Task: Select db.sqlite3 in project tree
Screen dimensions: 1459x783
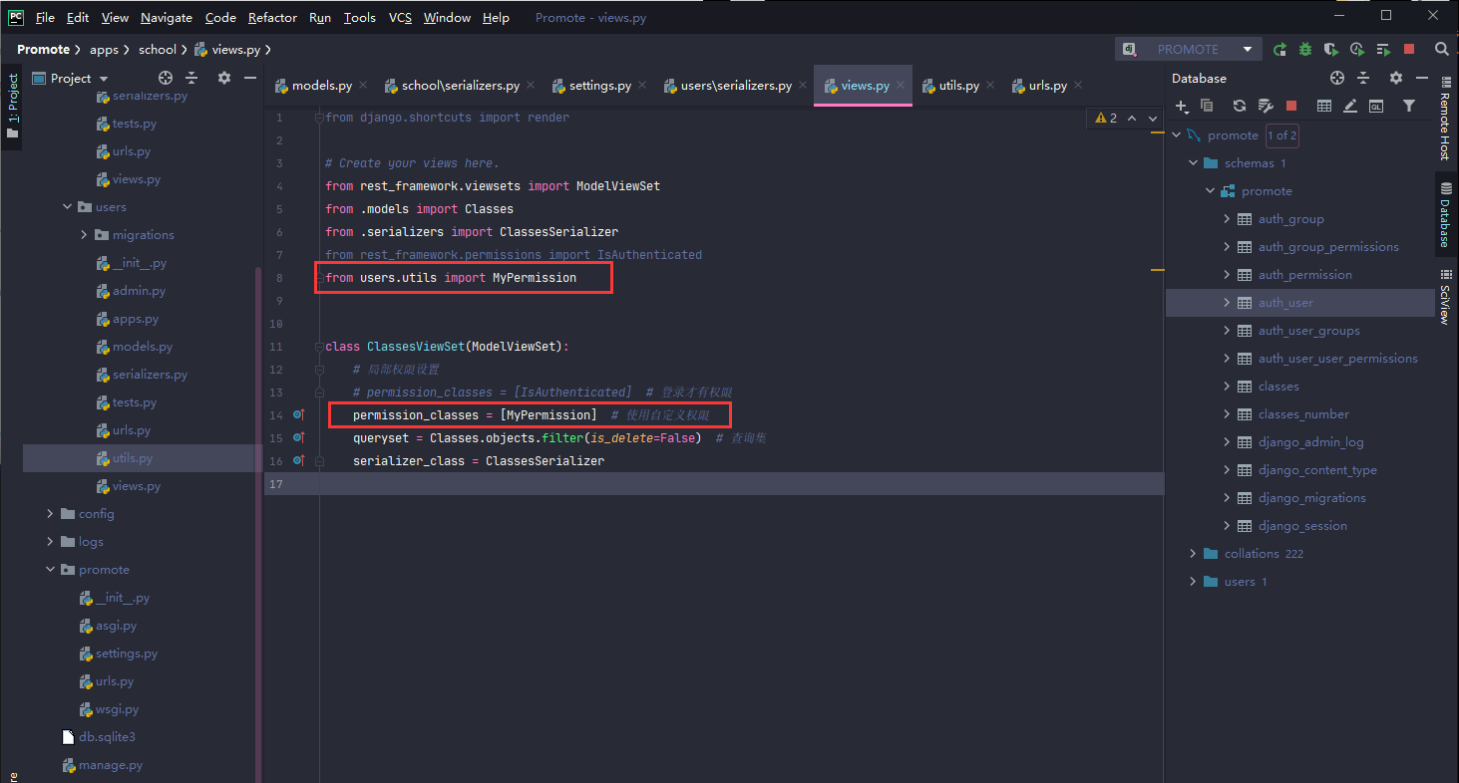Action: click(107, 737)
